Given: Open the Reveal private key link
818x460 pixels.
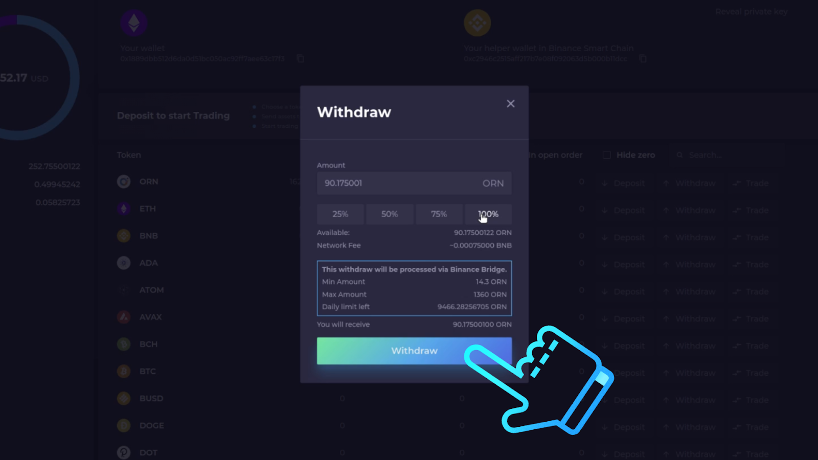Looking at the screenshot, I should [x=752, y=12].
